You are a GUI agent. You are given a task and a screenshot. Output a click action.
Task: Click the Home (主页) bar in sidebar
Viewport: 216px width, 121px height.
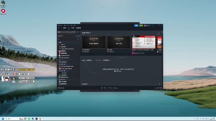pos(67,32)
